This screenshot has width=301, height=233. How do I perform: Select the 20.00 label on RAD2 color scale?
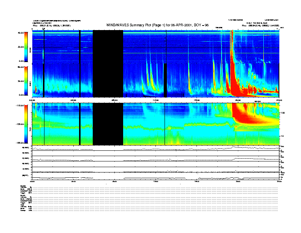tap(21, 47)
